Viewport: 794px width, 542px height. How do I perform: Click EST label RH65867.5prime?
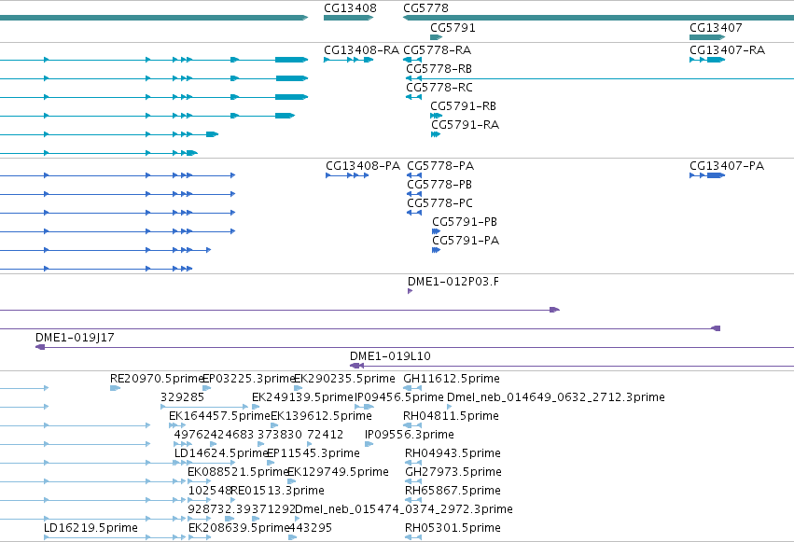click(x=453, y=491)
